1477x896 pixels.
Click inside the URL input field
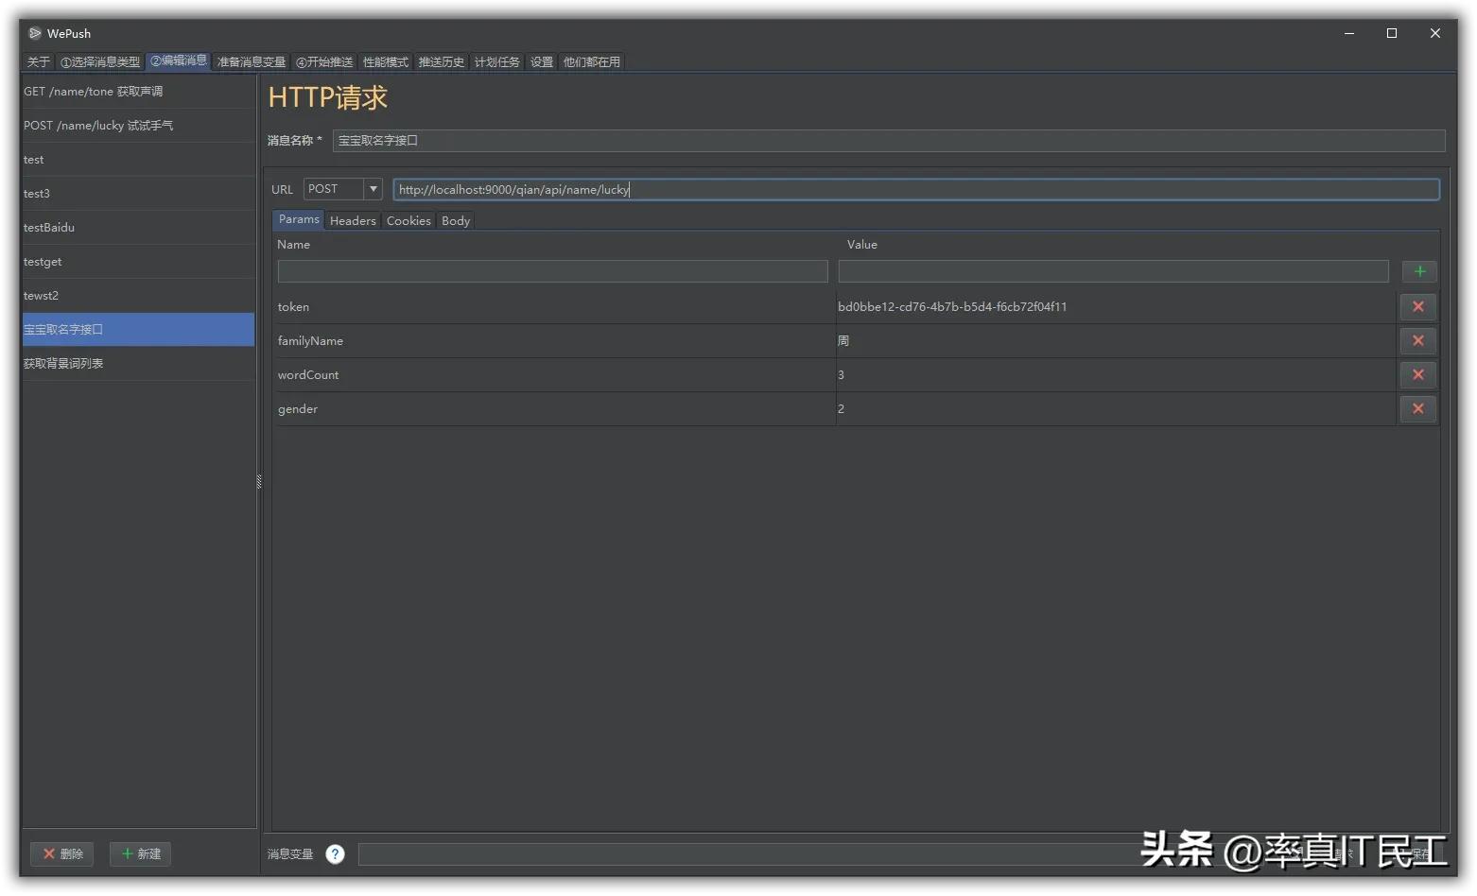pos(851,189)
